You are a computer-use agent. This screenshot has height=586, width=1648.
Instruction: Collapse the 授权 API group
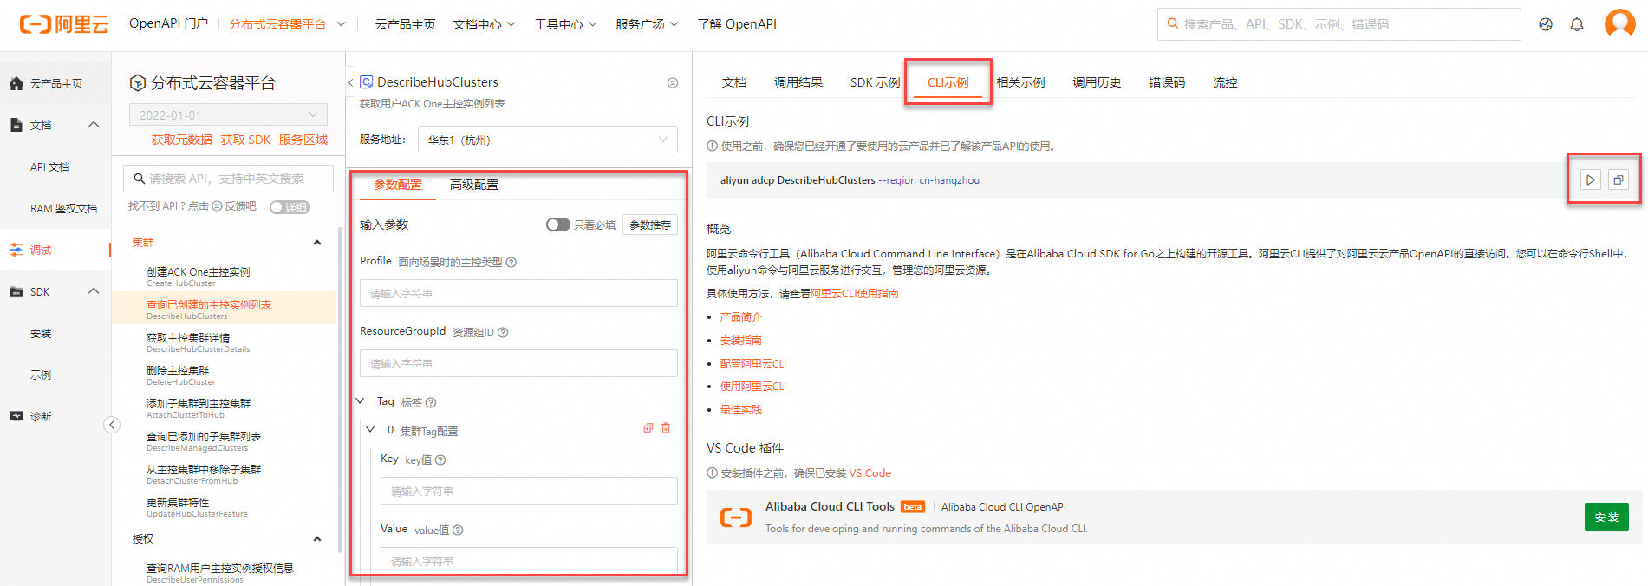pyautogui.click(x=317, y=539)
